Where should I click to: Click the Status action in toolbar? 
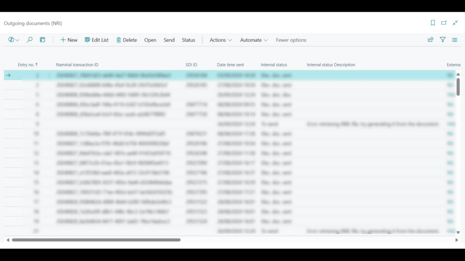click(x=188, y=40)
